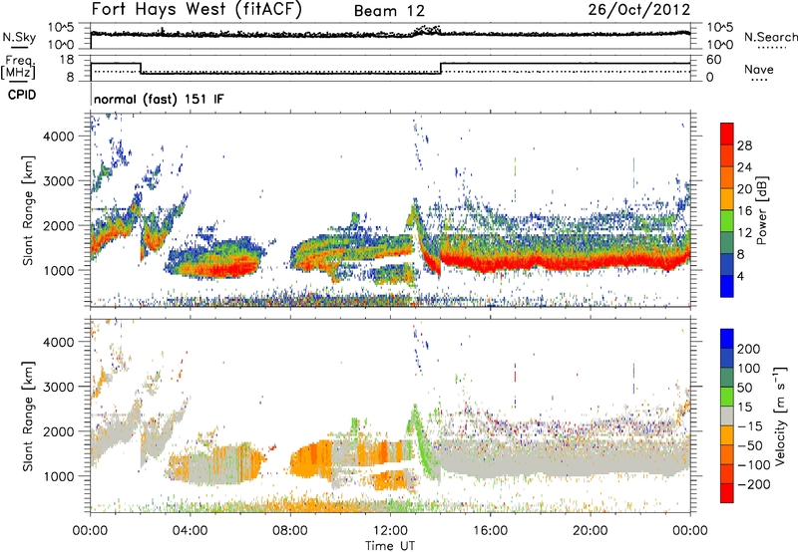Click the 'Fort Hays West (fitACF)' title
This screenshot has height=552, width=798.
tap(197, 10)
